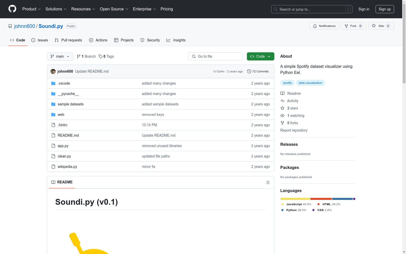Open 'updated file paths' commit message
406x254 pixels.
tap(156, 156)
